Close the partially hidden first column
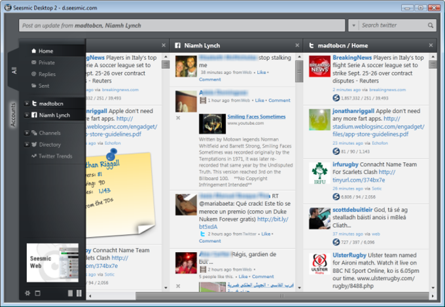Viewport: 445px width, 307px height. 164,45
